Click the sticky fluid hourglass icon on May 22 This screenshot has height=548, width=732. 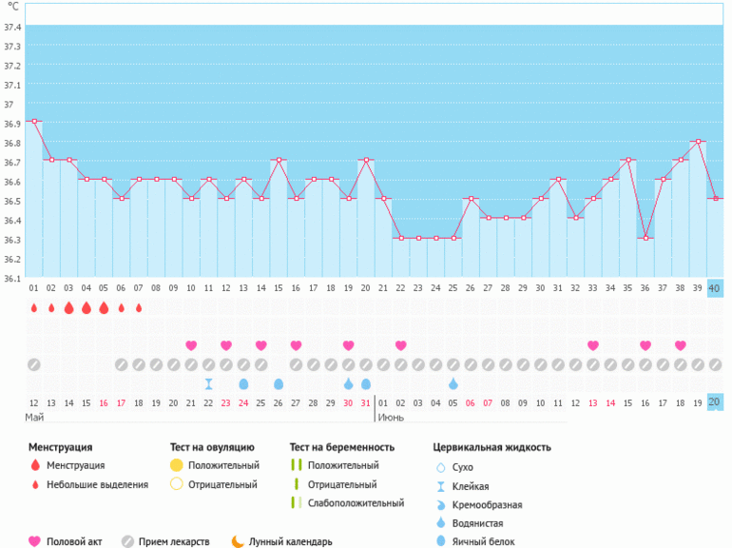coord(208,383)
